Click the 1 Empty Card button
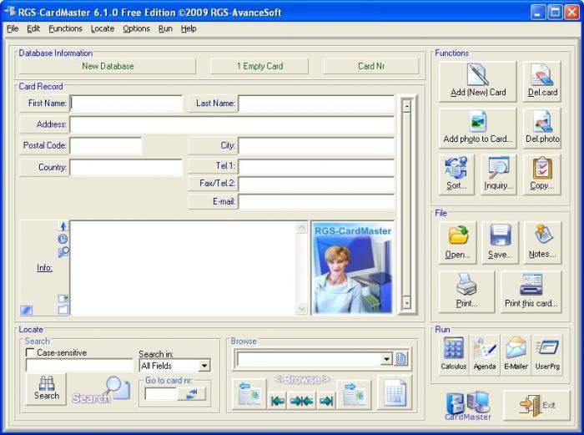The width and height of the screenshot is (584, 435). point(259,66)
